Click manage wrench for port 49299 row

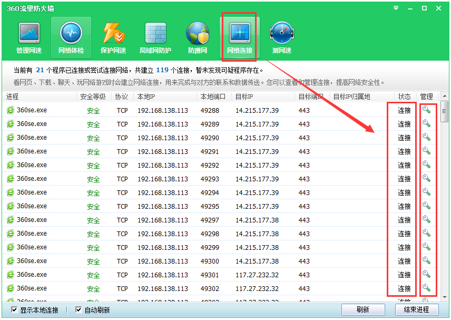coord(426,247)
